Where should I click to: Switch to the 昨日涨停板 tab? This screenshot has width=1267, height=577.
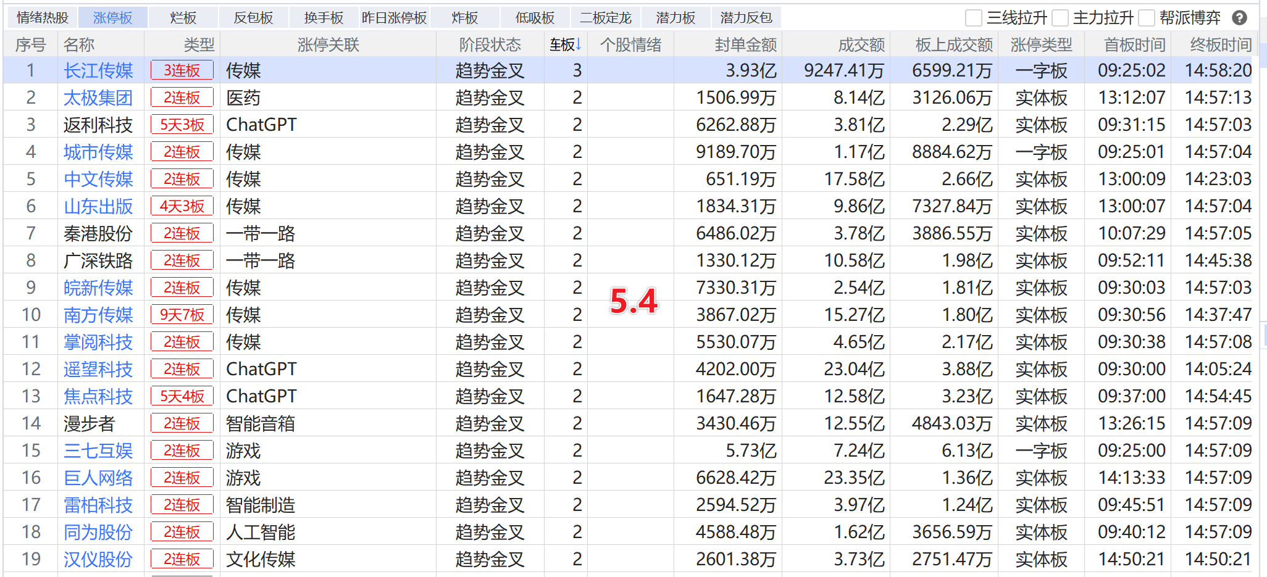(x=395, y=18)
